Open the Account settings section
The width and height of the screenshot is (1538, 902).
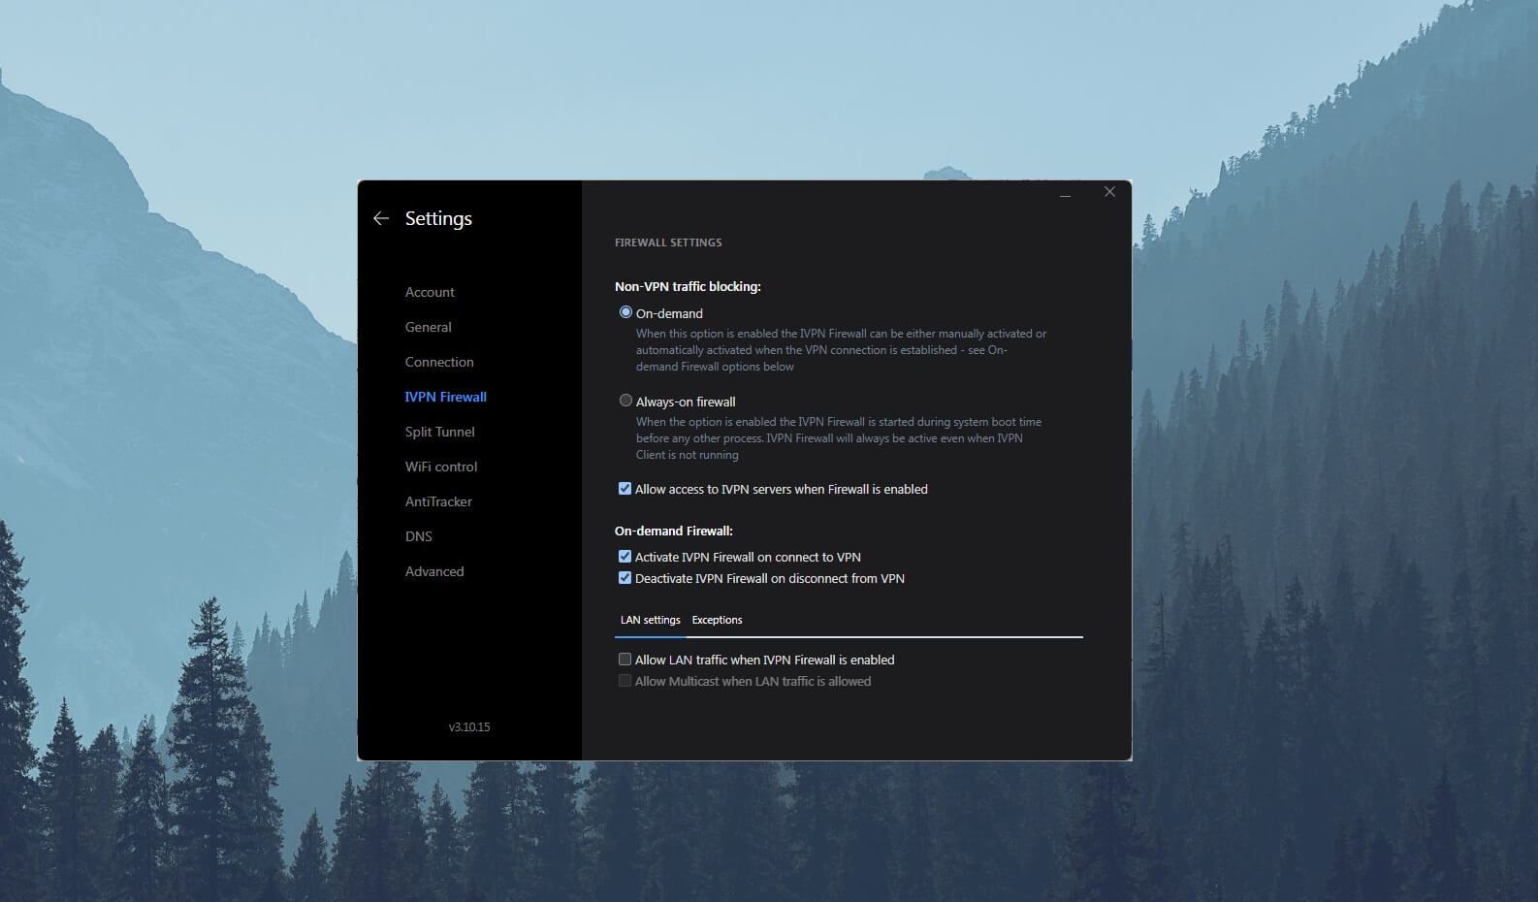[430, 292]
